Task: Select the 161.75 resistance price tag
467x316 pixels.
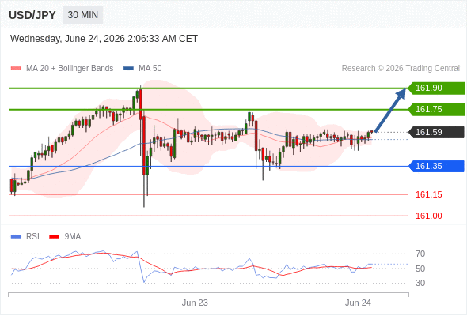Action: [436, 109]
